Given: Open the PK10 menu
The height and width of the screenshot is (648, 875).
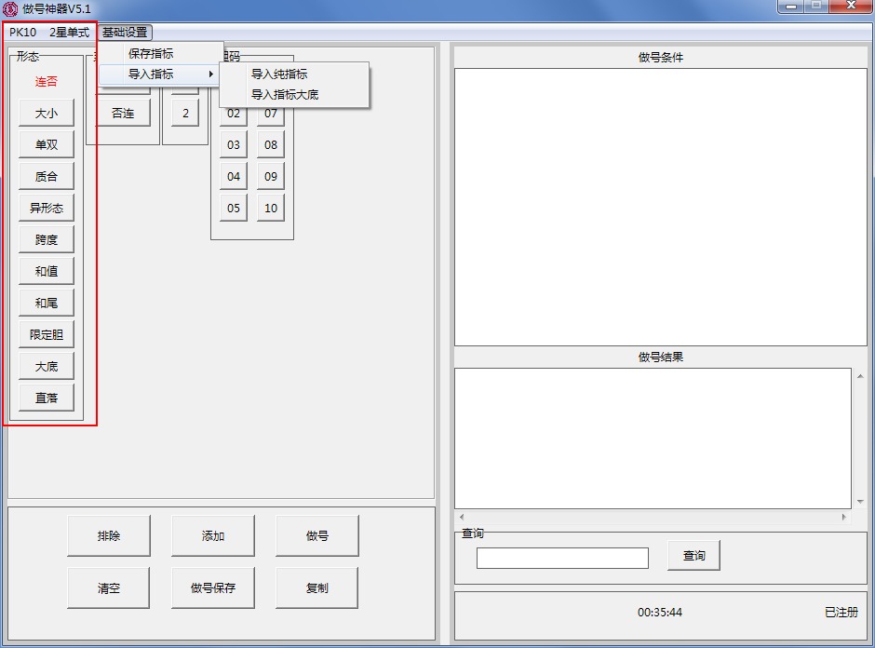Looking at the screenshot, I should tap(23, 33).
